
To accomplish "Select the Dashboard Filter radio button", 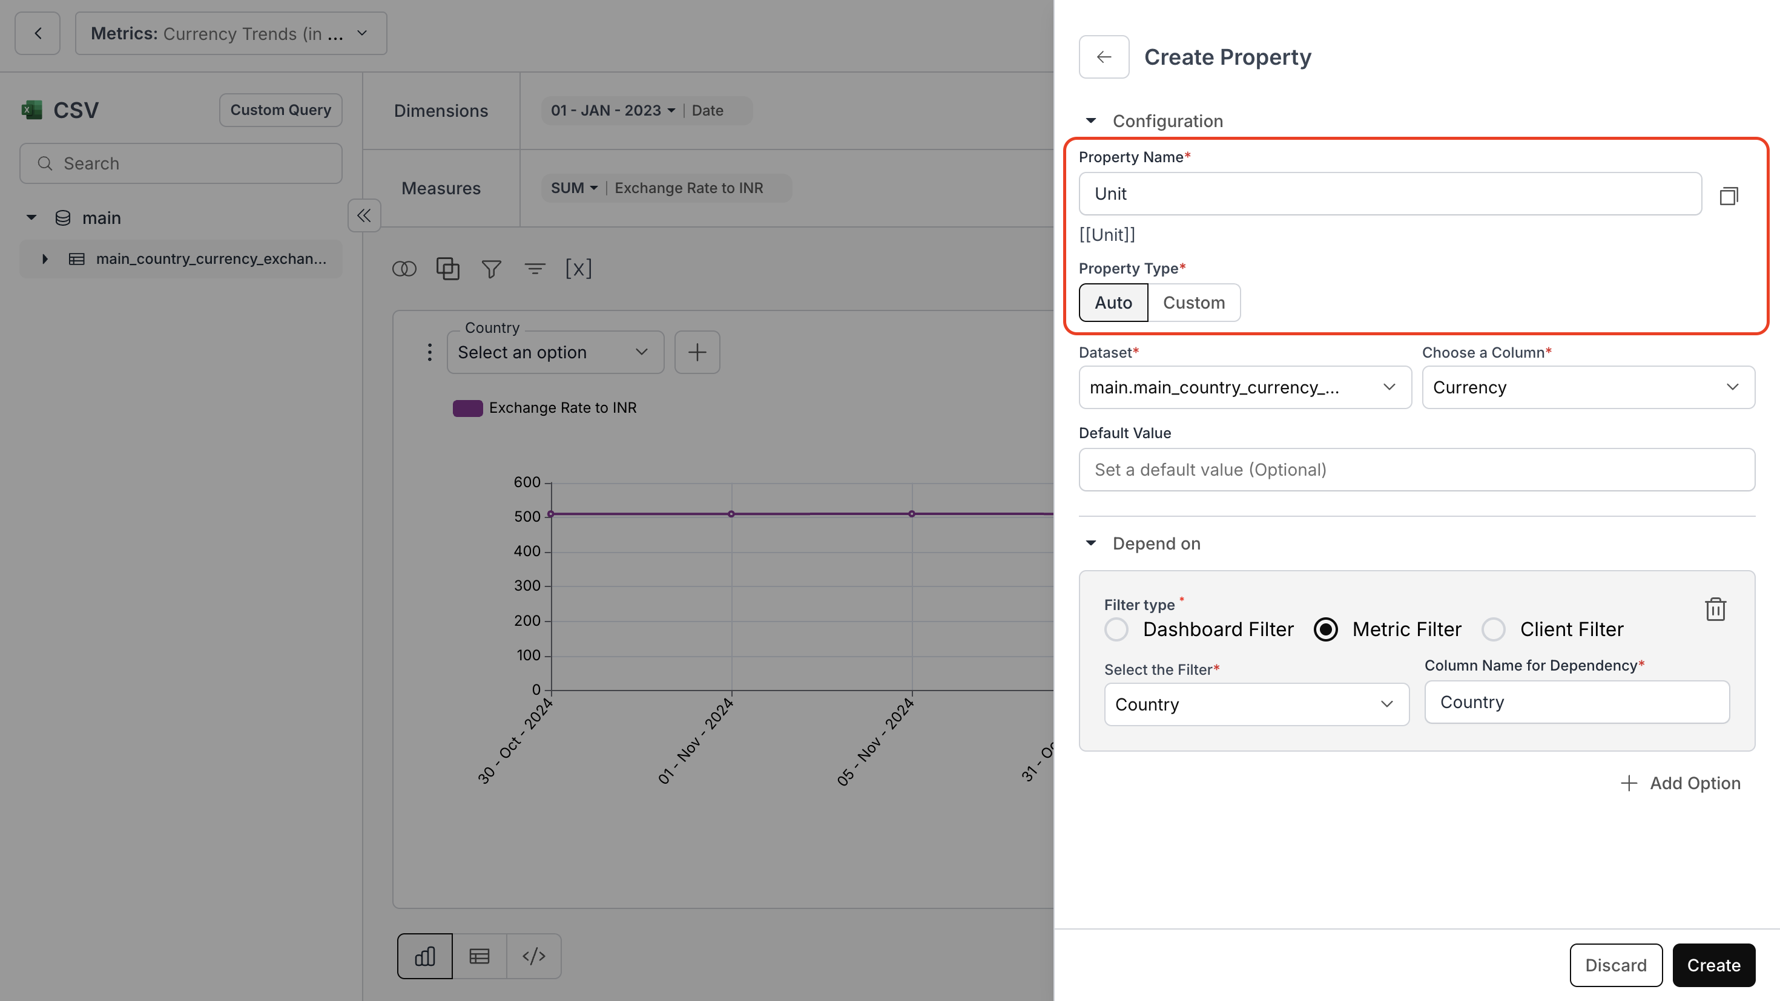I will (x=1116, y=629).
